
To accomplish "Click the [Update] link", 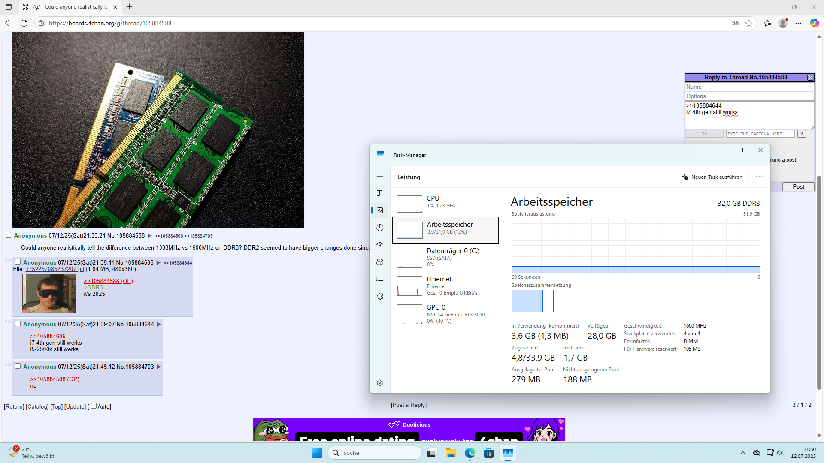I will point(75,406).
